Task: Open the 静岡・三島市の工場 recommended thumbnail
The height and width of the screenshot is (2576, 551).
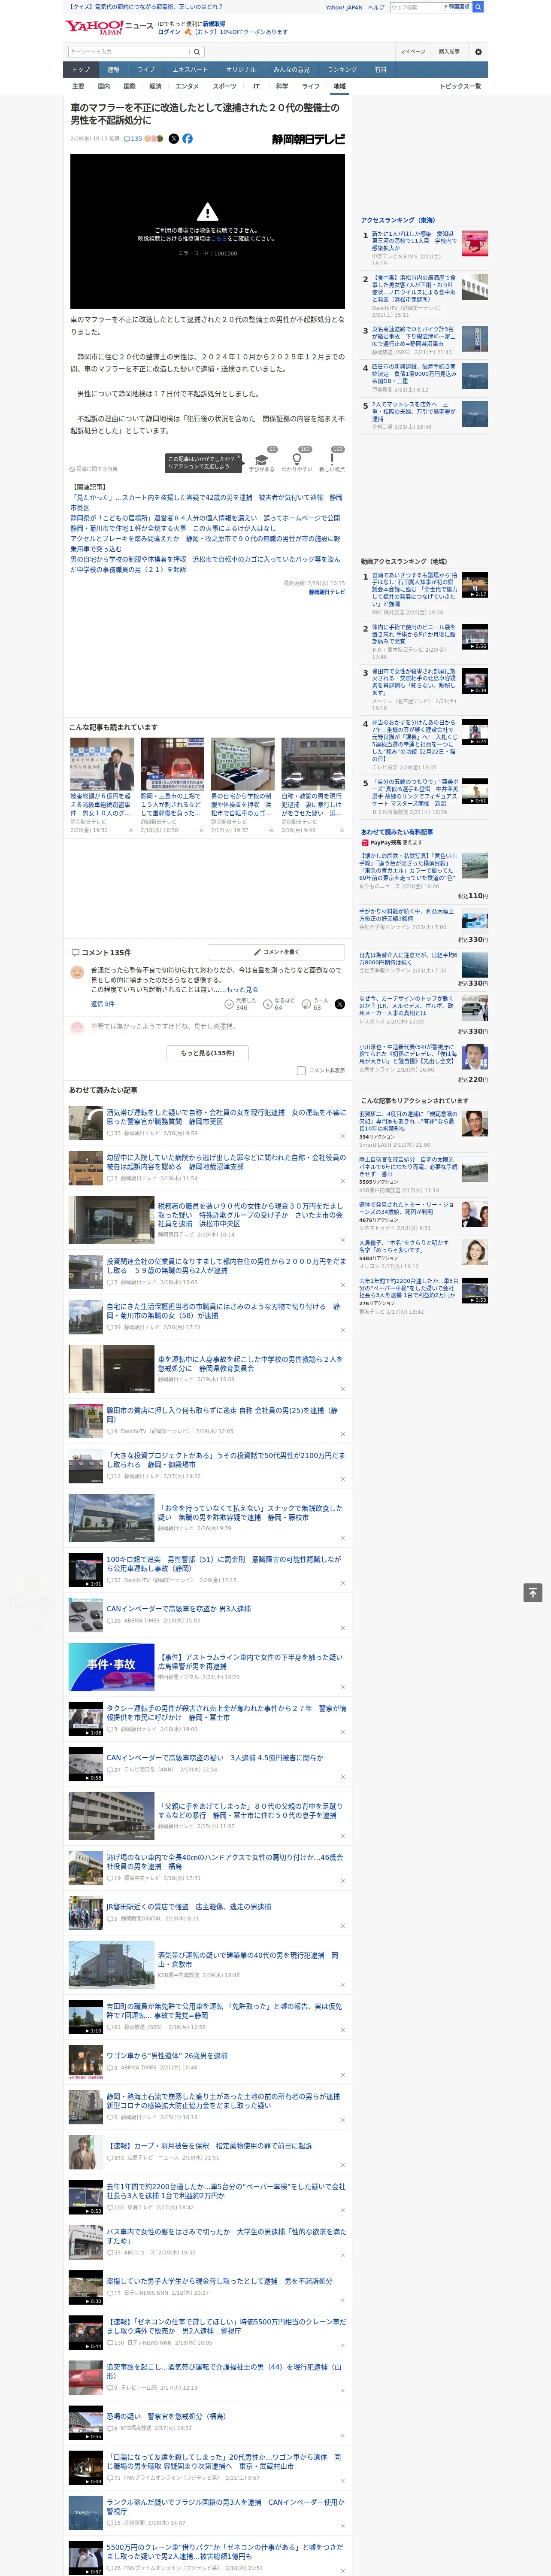Action: point(172,765)
